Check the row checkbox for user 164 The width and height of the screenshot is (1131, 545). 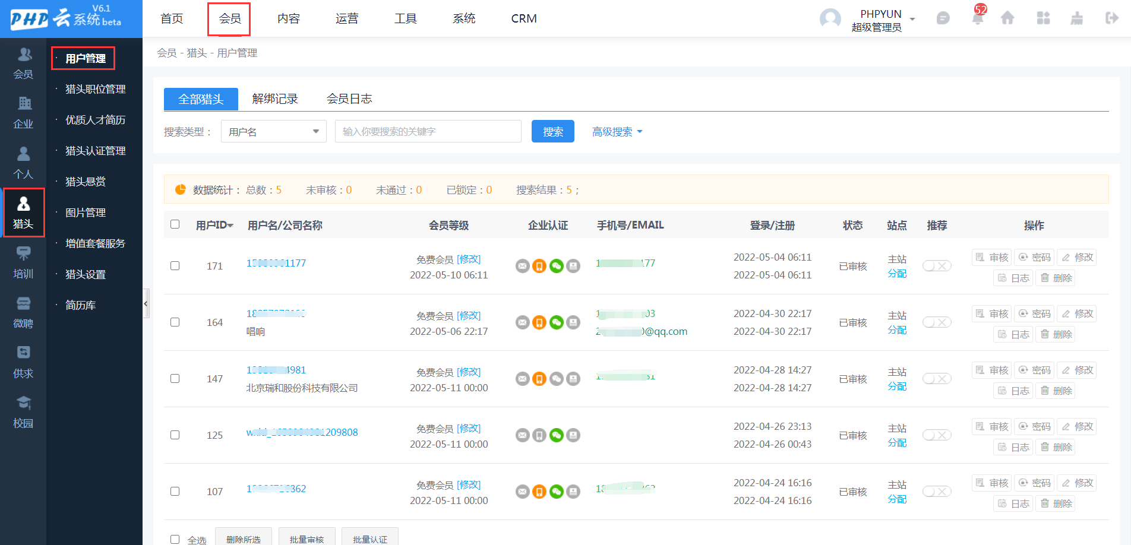[x=175, y=322]
